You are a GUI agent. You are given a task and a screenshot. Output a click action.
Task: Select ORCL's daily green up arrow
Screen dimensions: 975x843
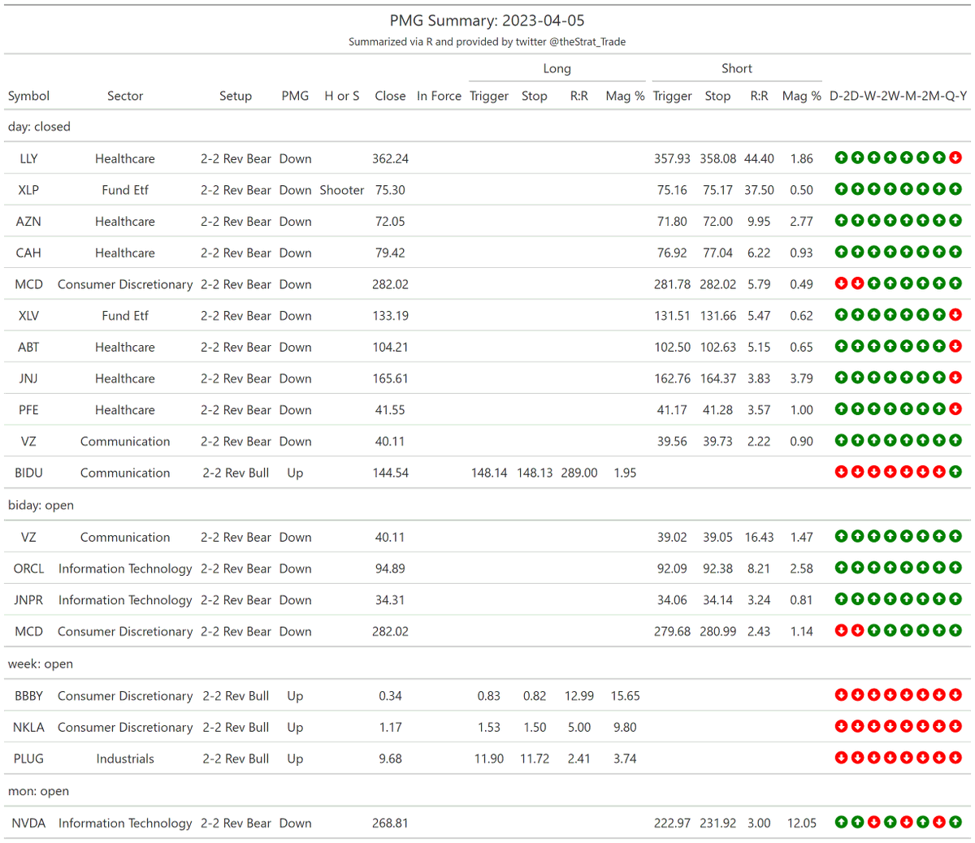point(842,568)
